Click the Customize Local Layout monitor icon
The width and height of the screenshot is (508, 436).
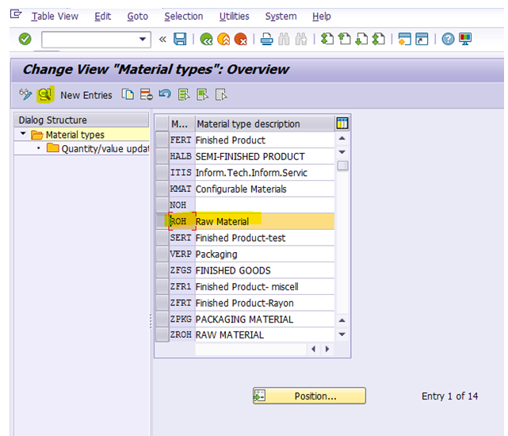tap(465, 39)
